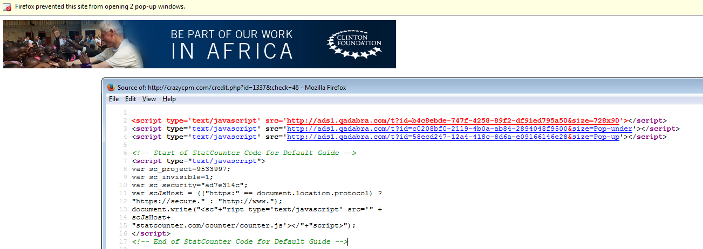703x249 pixels.
Task: Open the qadabra link ending size=728x90
Action: pos(453,120)
